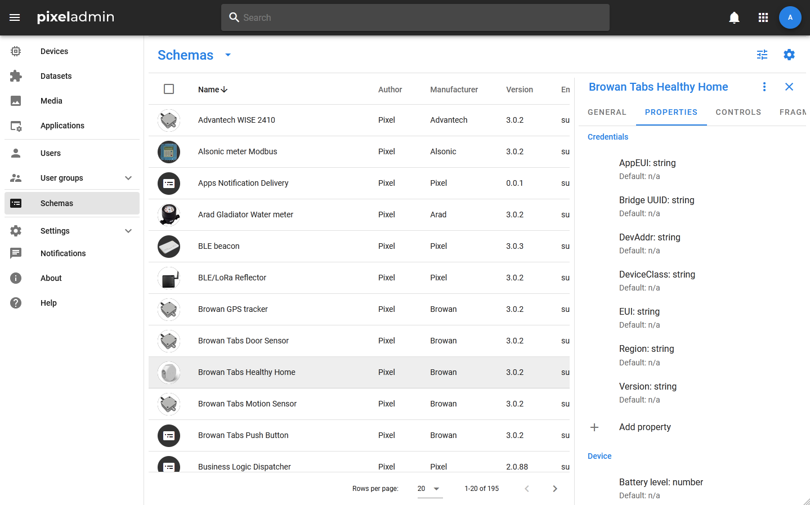Open the three-dot menu for Browan Tabs Healthy Home
Screen dimensions: 810x505
pyautogui.click(x=764, y=87)
